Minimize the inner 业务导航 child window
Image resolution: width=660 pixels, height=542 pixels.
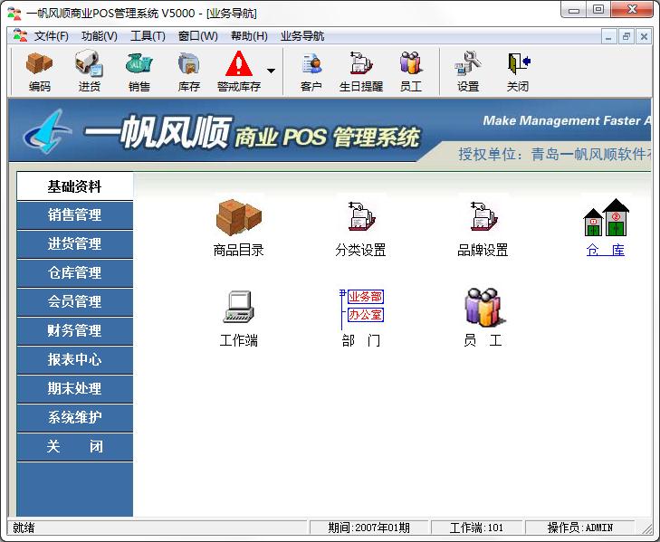coord(608,37)
